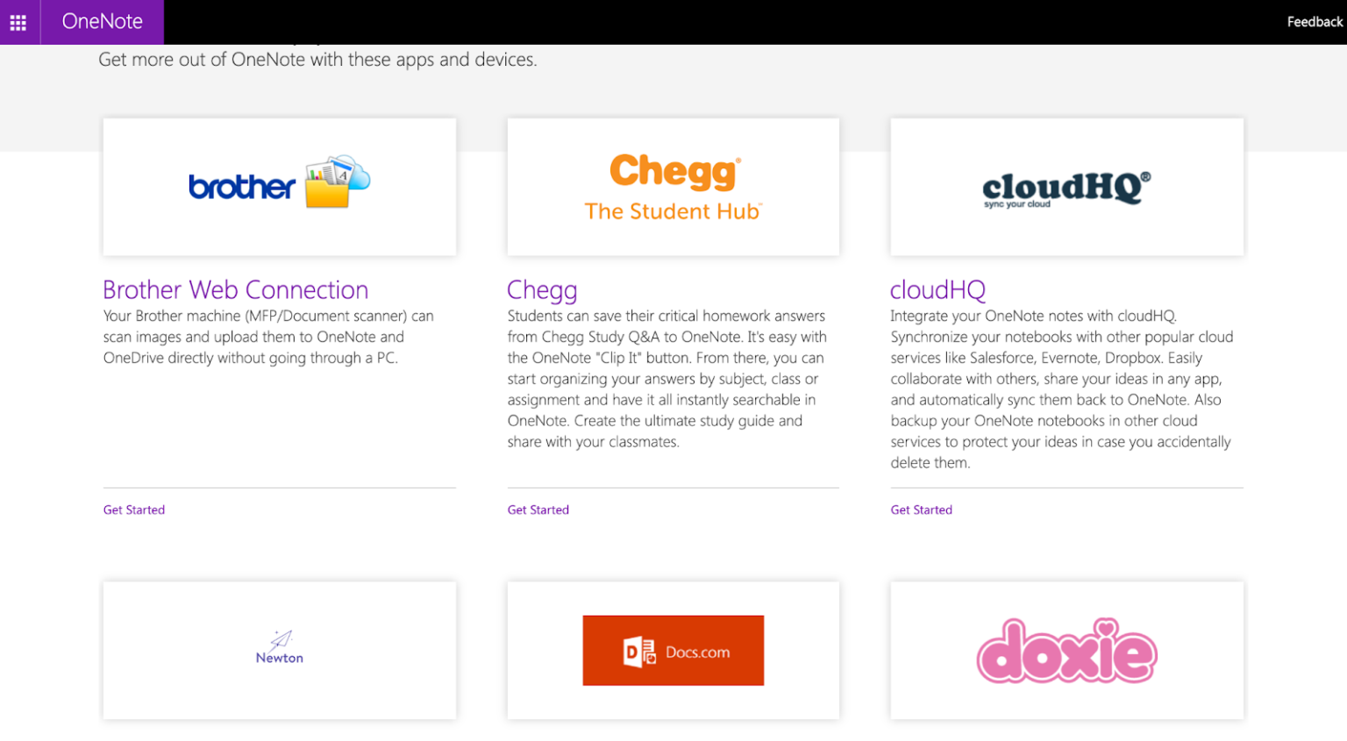Select the cloudHQ heading link
The width and height of the screenshot is (1347, 741).
[x=937, y=289]
